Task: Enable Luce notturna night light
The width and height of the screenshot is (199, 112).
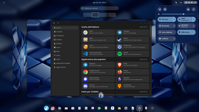Action: pyautogui.click(x=167, y=32)
